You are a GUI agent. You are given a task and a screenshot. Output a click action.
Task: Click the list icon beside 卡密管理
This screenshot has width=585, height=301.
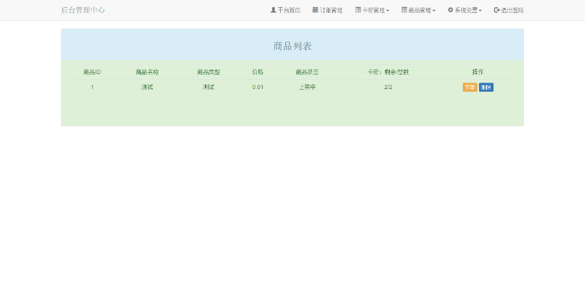point(357,10)
